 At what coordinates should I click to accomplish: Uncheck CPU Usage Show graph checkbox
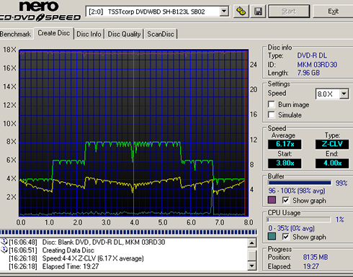coord(285,237)
